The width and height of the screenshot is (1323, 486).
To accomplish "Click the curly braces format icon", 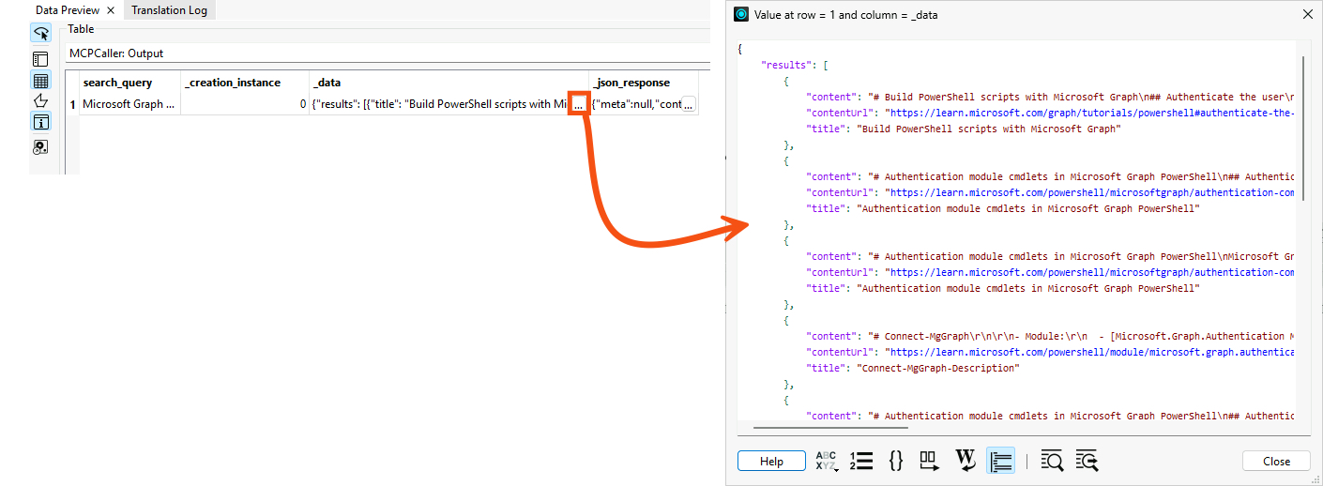I will pos(896,461).
